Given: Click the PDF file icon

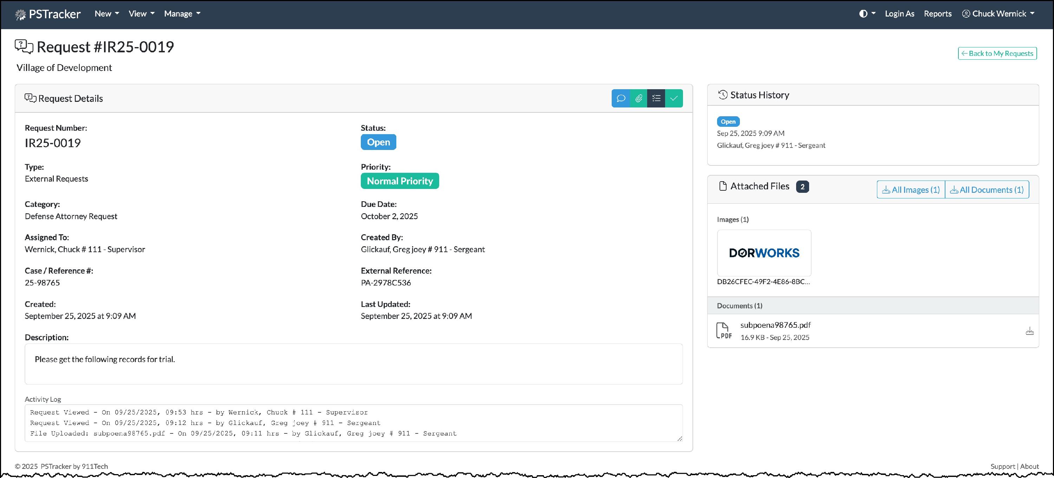Looking at the screenshot, I should point(724,330).
